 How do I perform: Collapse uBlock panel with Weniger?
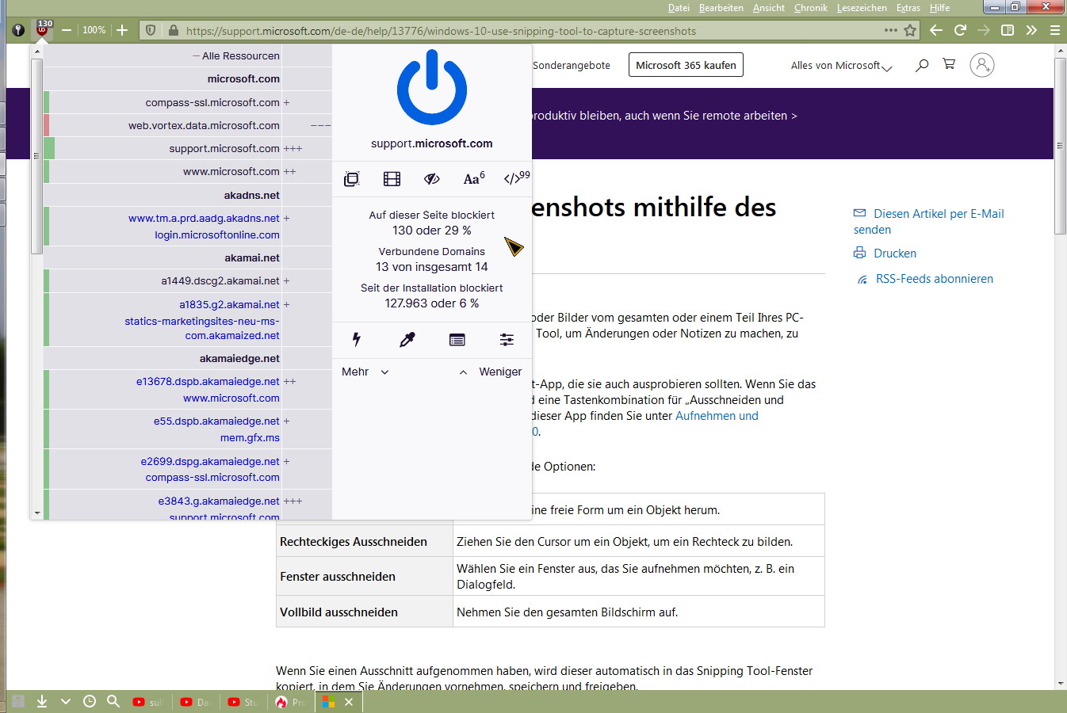(491, 372)
